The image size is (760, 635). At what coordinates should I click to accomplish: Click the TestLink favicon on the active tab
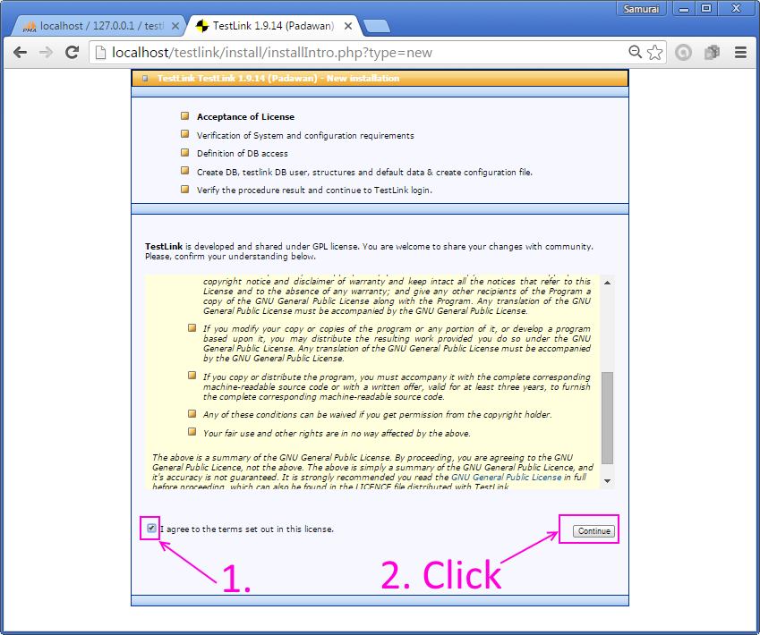pyautogui.click(x=201, y=26)
